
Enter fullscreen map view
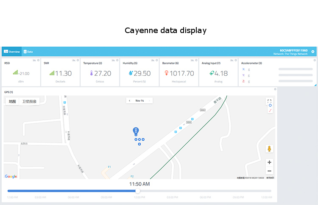[x=269, y=101]
